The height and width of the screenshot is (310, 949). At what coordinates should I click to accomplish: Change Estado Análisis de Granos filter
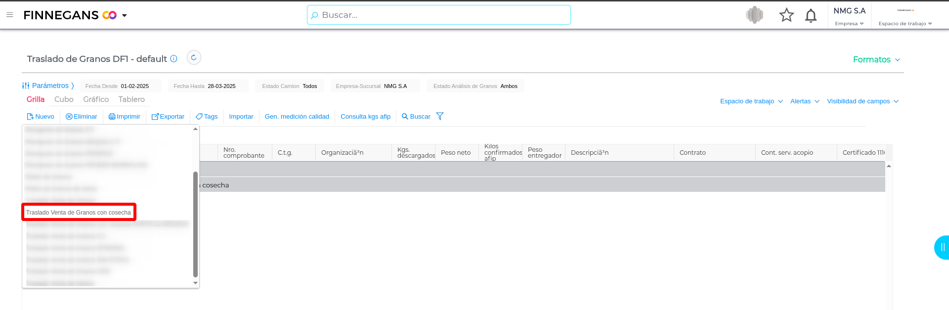[475, 86]
